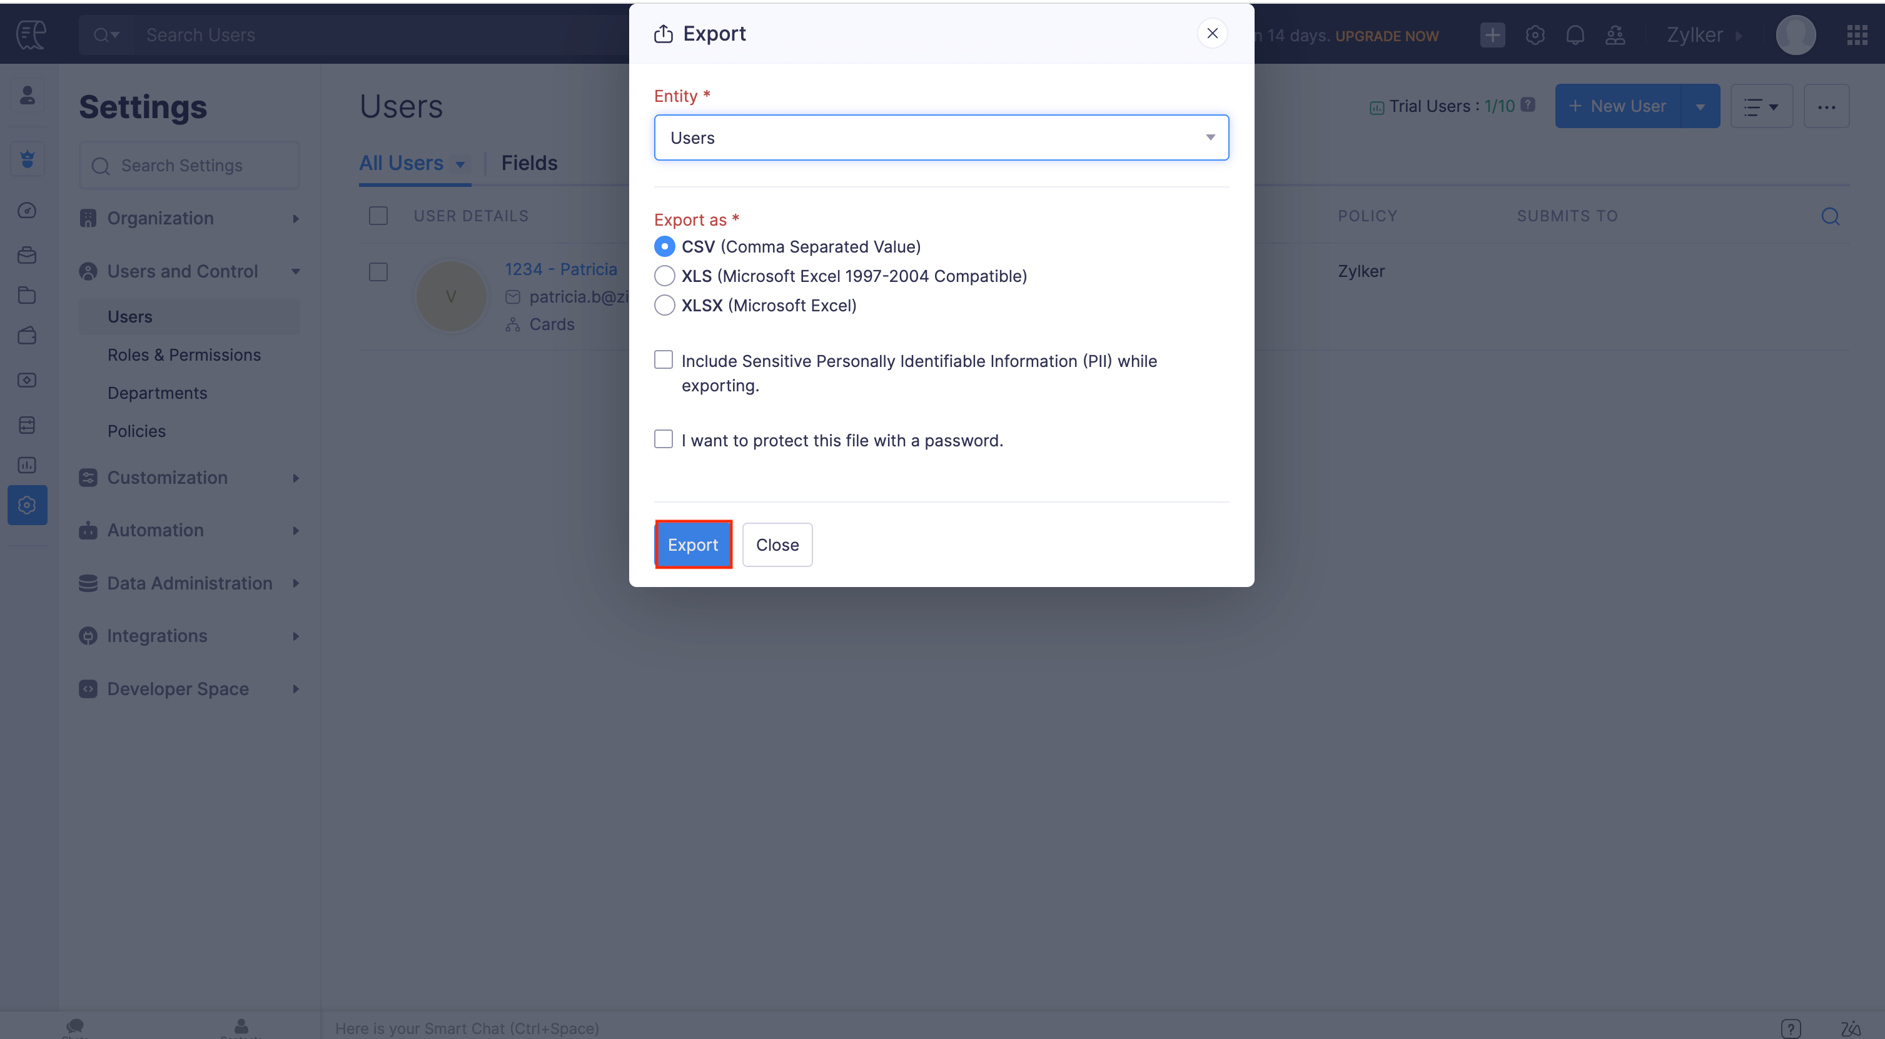Screen dimensions: 1885x1039
Task: Click the search magnifier above the Policy column
Action: point(1830,216)
